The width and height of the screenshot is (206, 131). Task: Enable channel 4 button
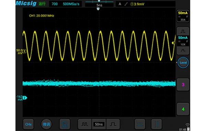(x=183, y=109)
